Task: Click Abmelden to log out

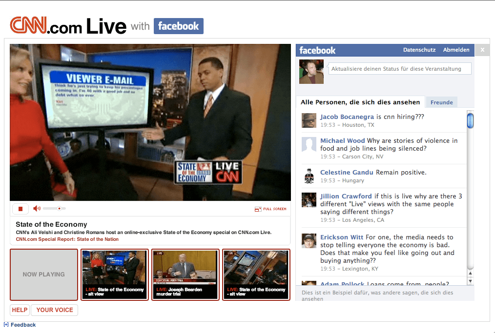Action: point(456,50)
